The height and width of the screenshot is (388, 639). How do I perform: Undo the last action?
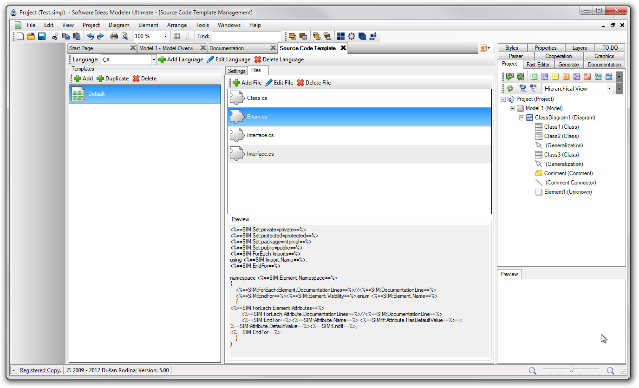point(90,36)
